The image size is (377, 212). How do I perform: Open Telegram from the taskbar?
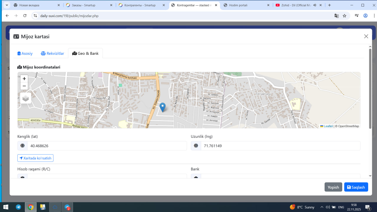click(x=18, y=207)
